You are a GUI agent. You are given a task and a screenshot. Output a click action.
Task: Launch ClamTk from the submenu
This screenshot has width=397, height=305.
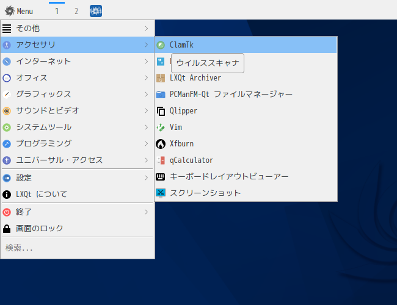[246, 45]
